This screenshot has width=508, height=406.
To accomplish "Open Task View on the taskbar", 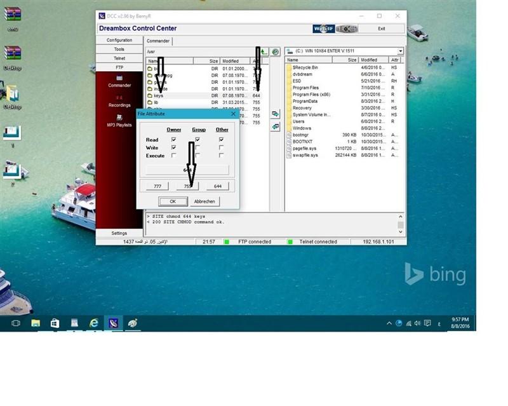I will point(15,323).
